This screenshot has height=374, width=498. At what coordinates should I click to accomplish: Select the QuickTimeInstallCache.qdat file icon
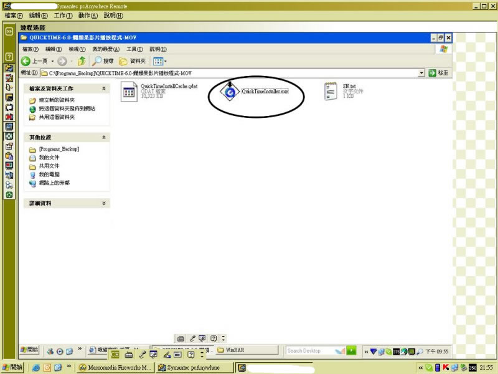[129, 92]
